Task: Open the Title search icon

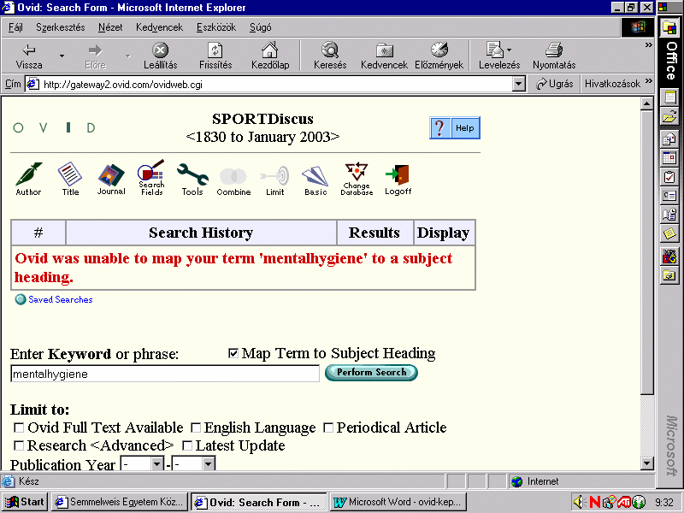Action: (x=70, y=179)
